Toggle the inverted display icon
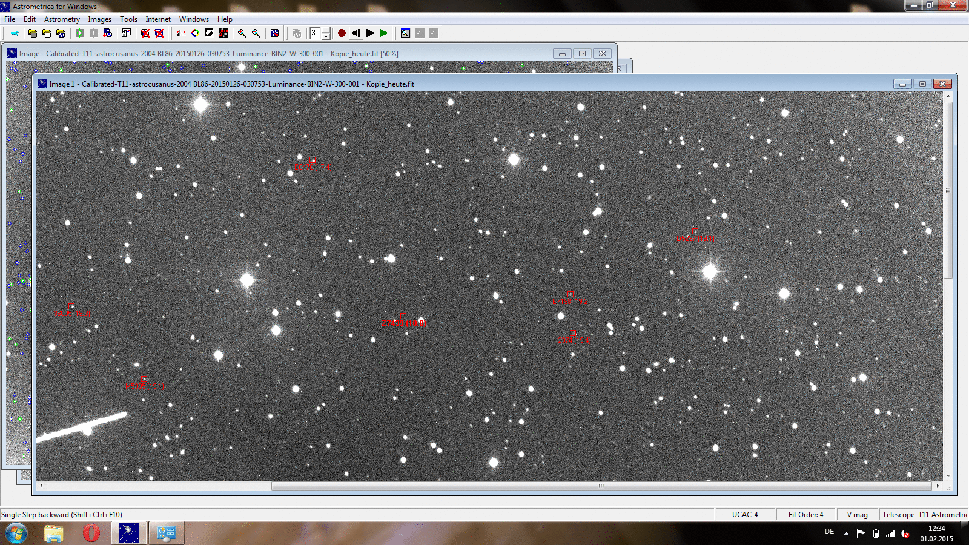The image size is (969, 545). (209, 33)
